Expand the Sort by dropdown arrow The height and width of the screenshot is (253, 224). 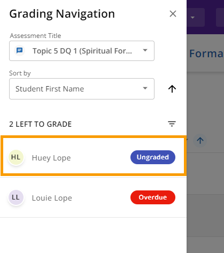coord(145,88)
